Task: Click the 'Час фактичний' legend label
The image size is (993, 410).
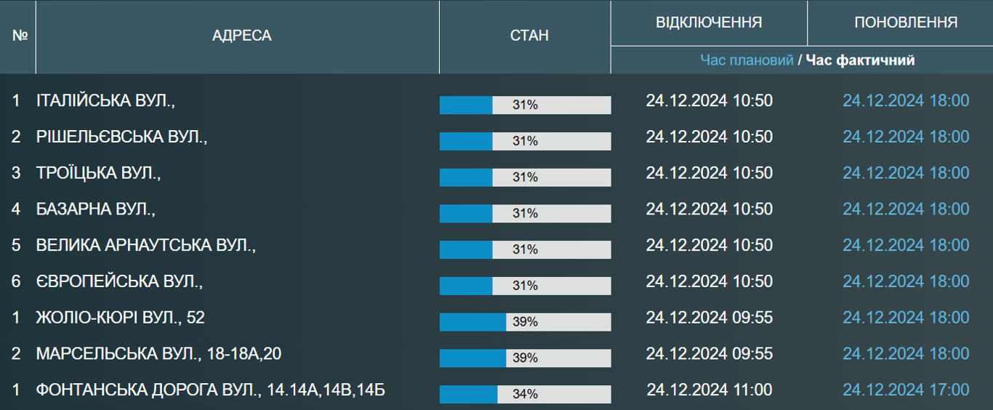Action: point(860,60)
